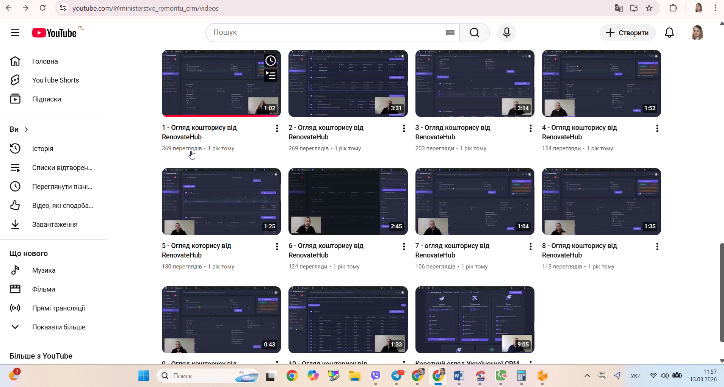The image size is (724, 387).
Task: Go back in the browser
Action: pyautogui.click(x=9, y=8)
